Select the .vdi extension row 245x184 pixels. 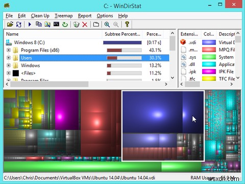(207, 42)
